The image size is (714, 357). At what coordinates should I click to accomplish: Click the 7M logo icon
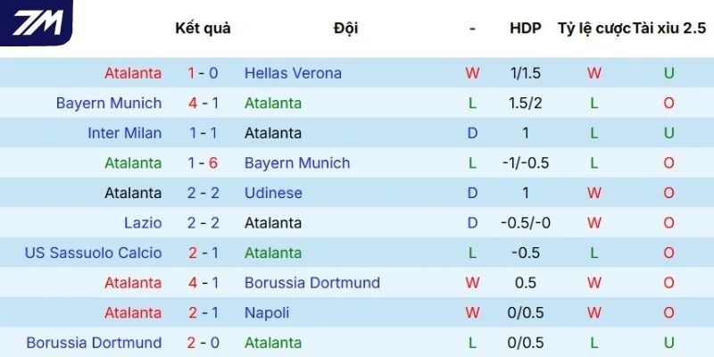(x=37, y=22)
